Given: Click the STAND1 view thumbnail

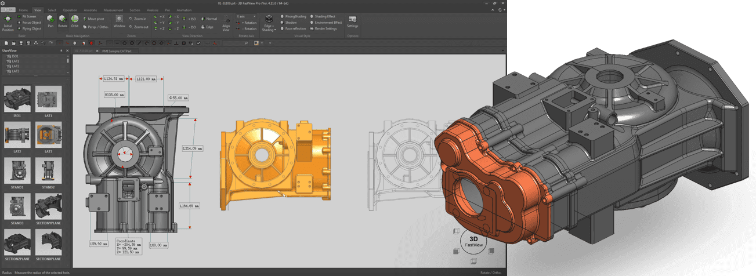Looking at the screenshot, I should 17,171.
